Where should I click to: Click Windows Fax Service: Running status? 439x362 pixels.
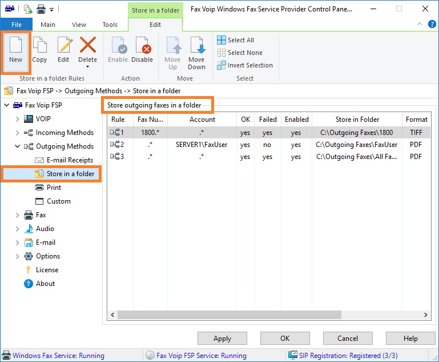[59, 356]
